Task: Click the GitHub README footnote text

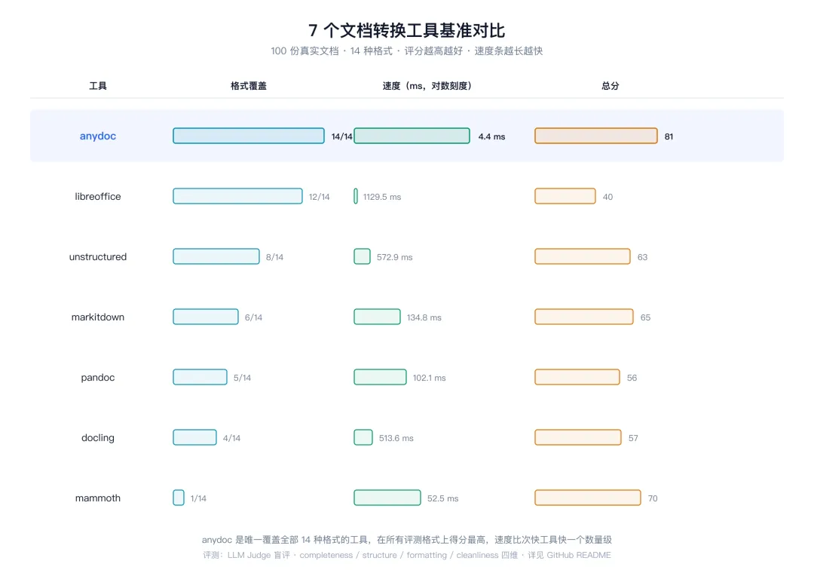Action: (578, 555)
